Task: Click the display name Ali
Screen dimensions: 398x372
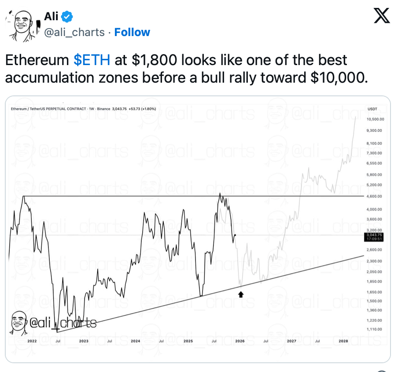Action: tap(51, 17)
